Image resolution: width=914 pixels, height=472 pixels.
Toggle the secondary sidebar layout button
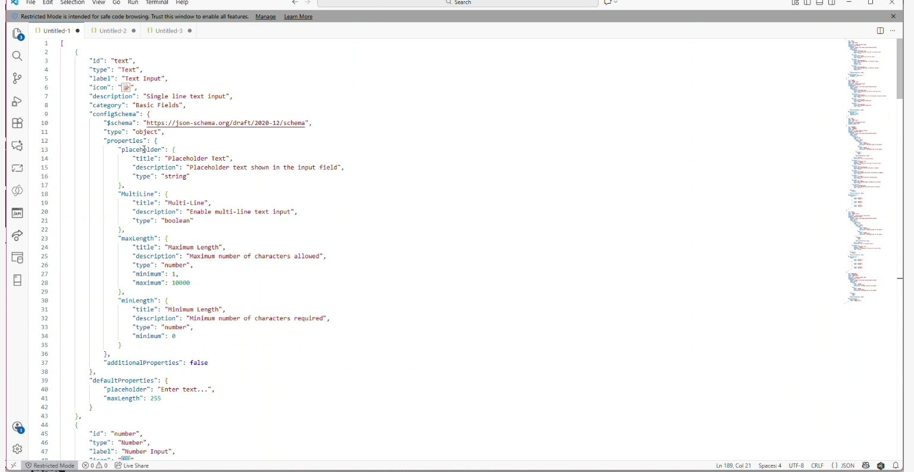(x=832, y=3)
